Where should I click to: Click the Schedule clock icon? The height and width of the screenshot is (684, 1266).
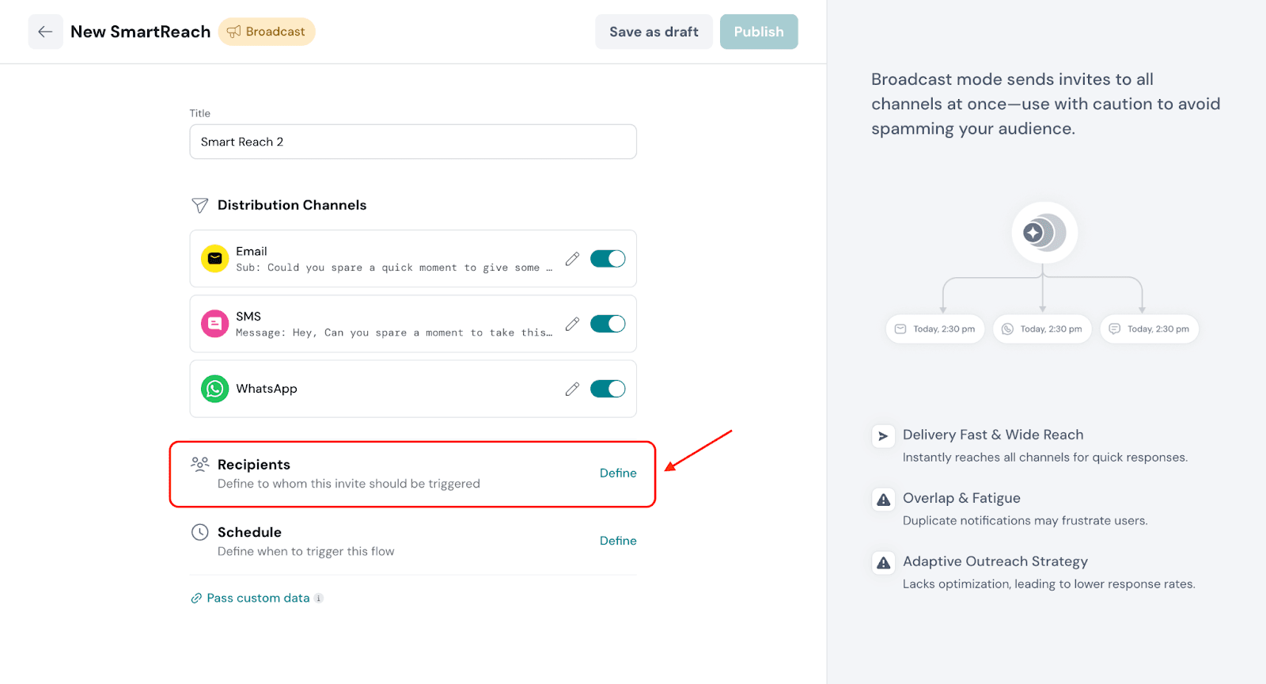(200, 533)
